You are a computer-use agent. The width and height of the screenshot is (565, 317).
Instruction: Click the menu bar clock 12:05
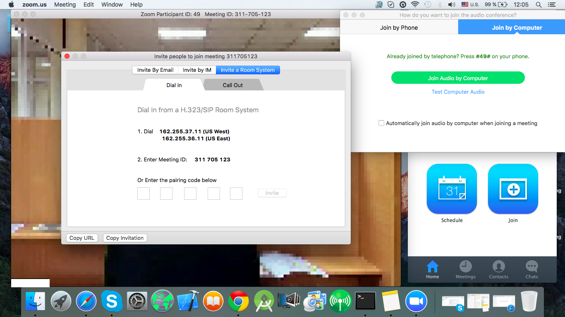click(521, 5)
